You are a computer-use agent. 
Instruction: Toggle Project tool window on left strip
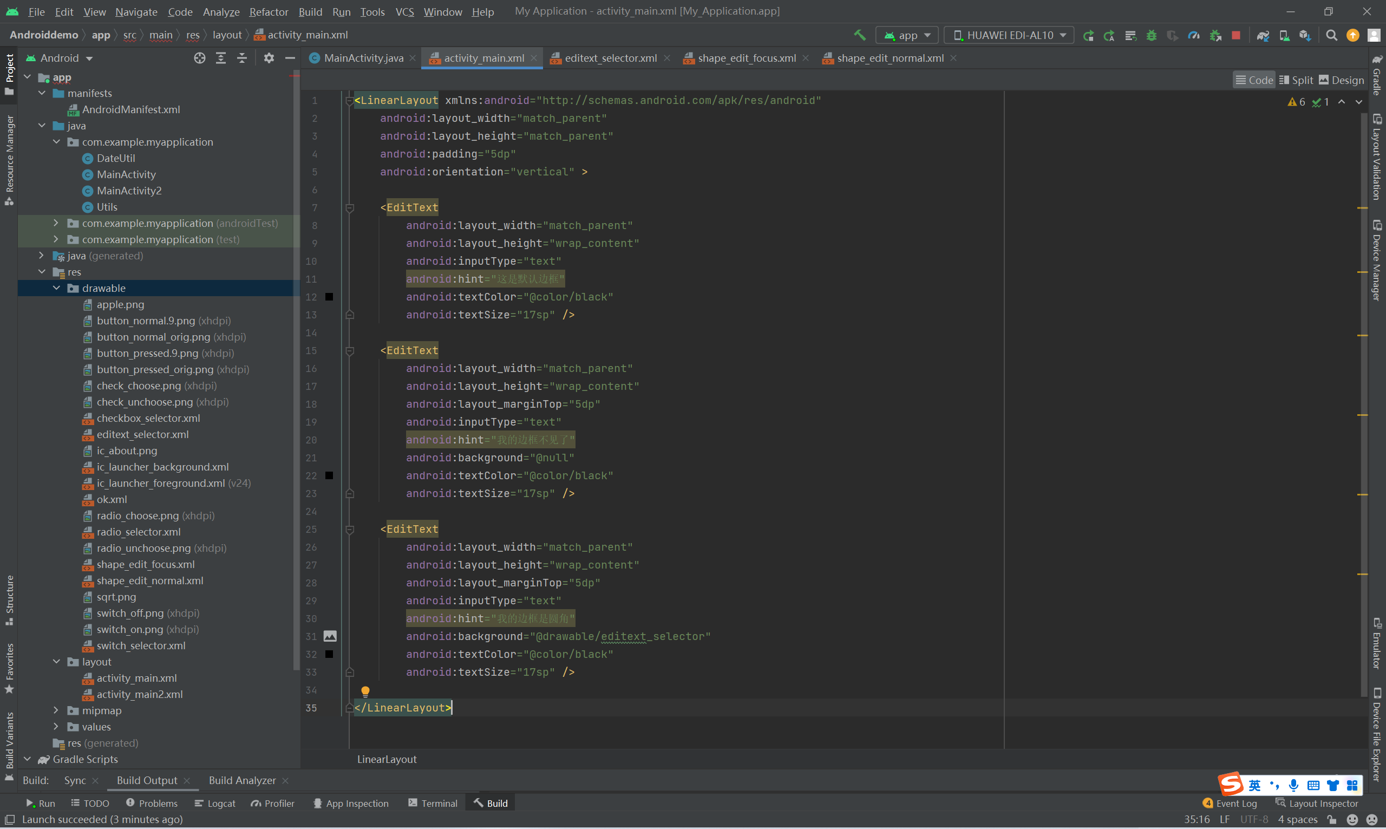[9, 73]
